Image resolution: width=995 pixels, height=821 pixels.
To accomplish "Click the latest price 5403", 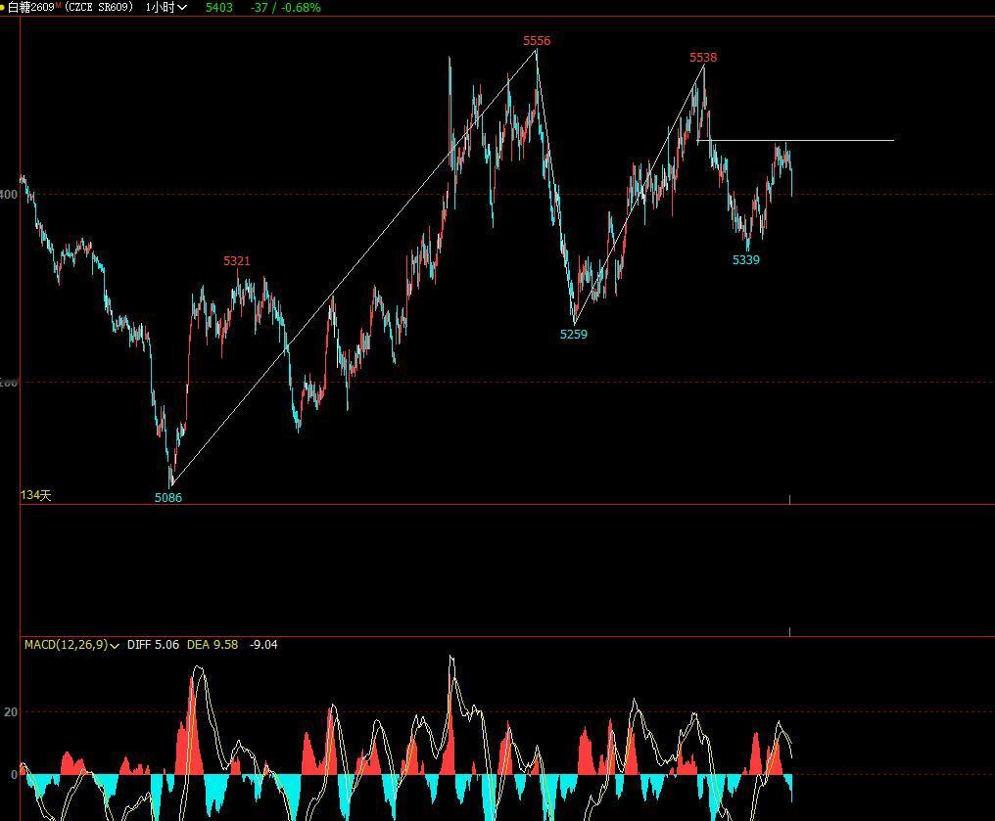I will tap(219, 8).
